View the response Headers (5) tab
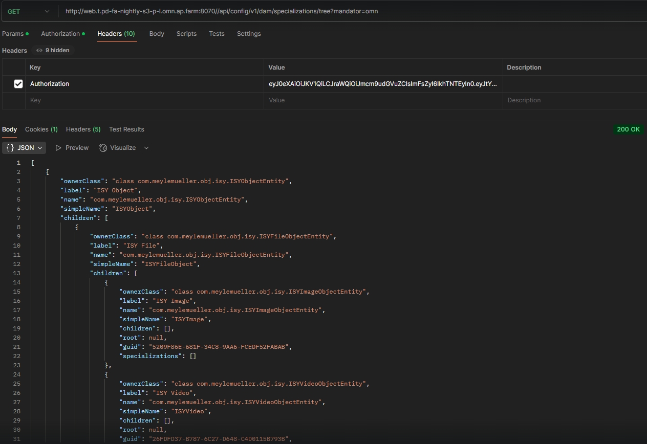 coord(83,129)
